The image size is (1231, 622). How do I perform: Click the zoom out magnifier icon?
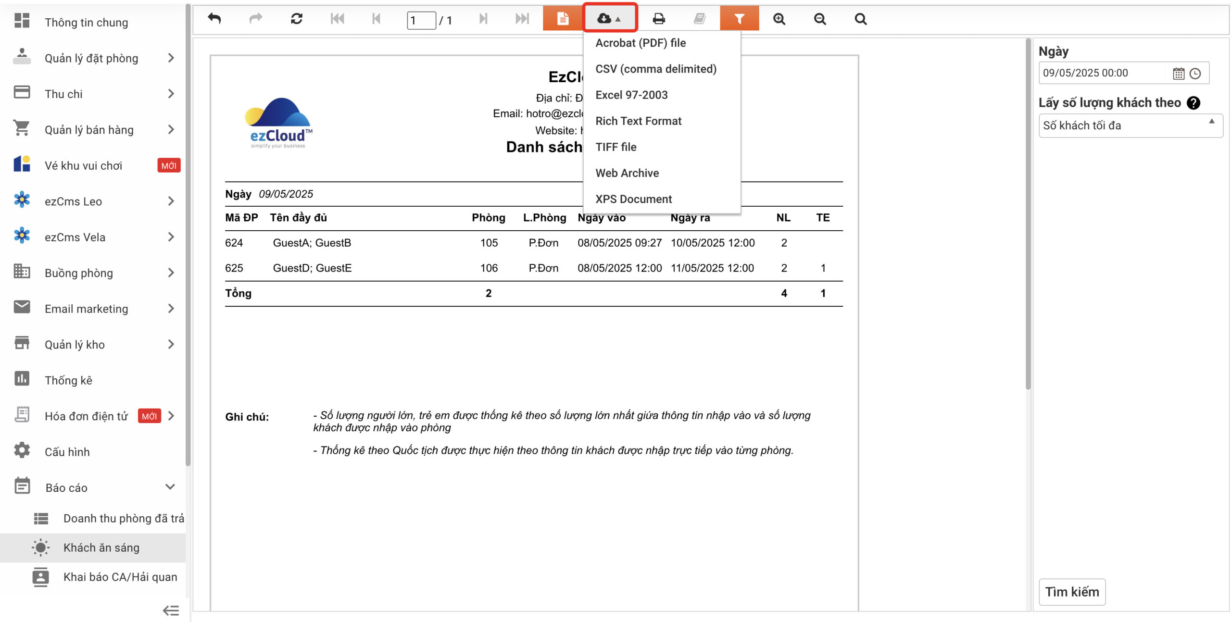[820, 19]
